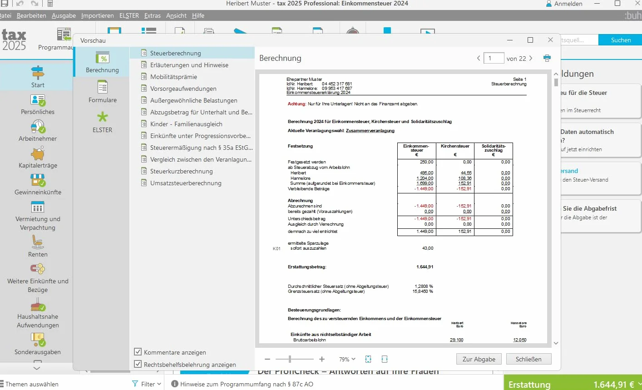Open Kapitalerträge piggy bank icon
This screenshot has width=642, height=390.
pos(38,153)
